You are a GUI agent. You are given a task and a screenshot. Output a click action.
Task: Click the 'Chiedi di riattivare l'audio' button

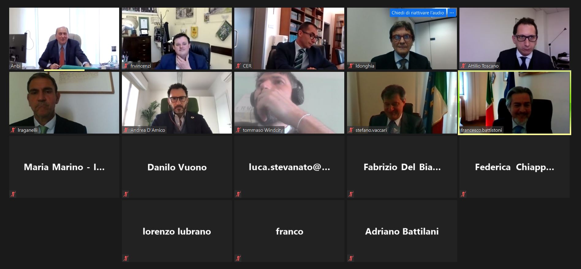pyautogui.click(x=418, y=13)
